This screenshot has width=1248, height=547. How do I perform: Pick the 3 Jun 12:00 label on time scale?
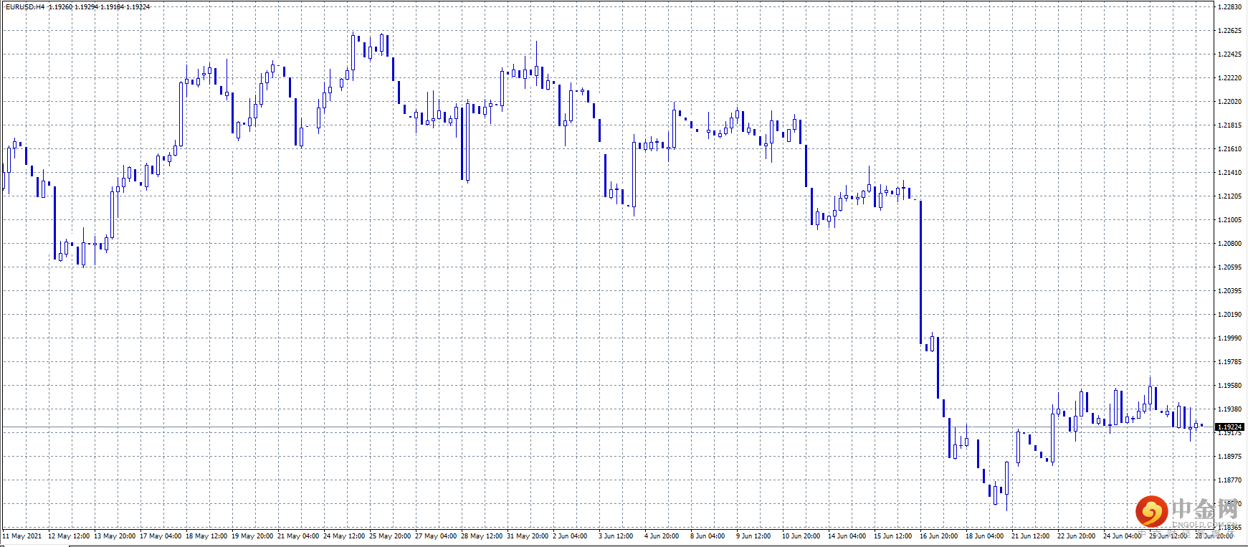[616, 536]
